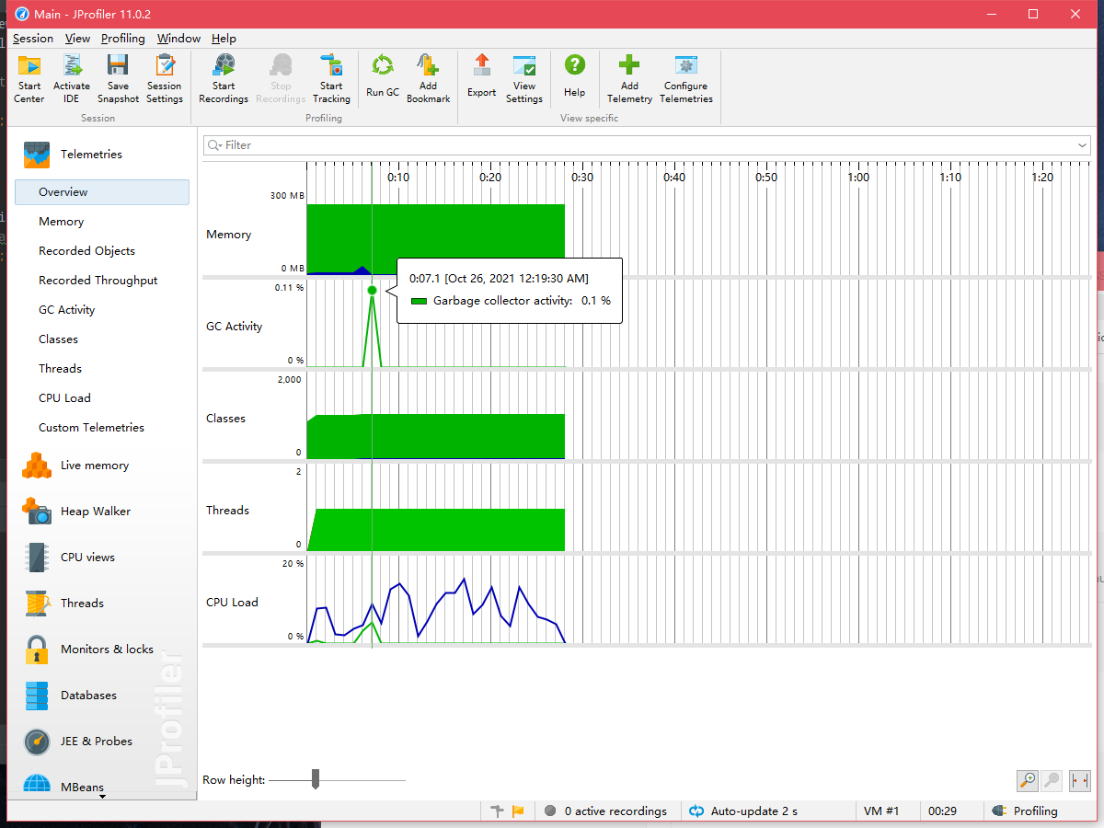This screenshot has height=828, width=1104.
Task: Run GC from the toolbar
Action: tap(383, 75)
